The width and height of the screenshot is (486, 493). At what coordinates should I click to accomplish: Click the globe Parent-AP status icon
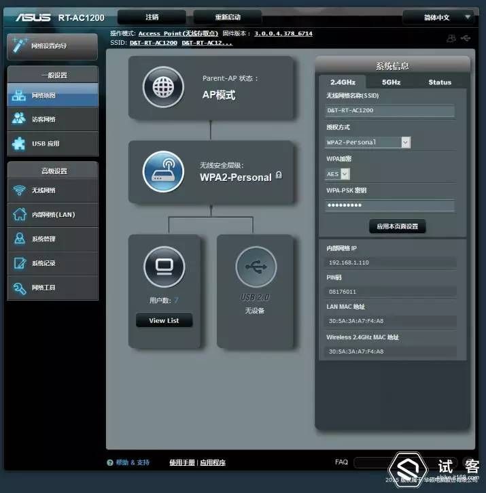point(163,87)
